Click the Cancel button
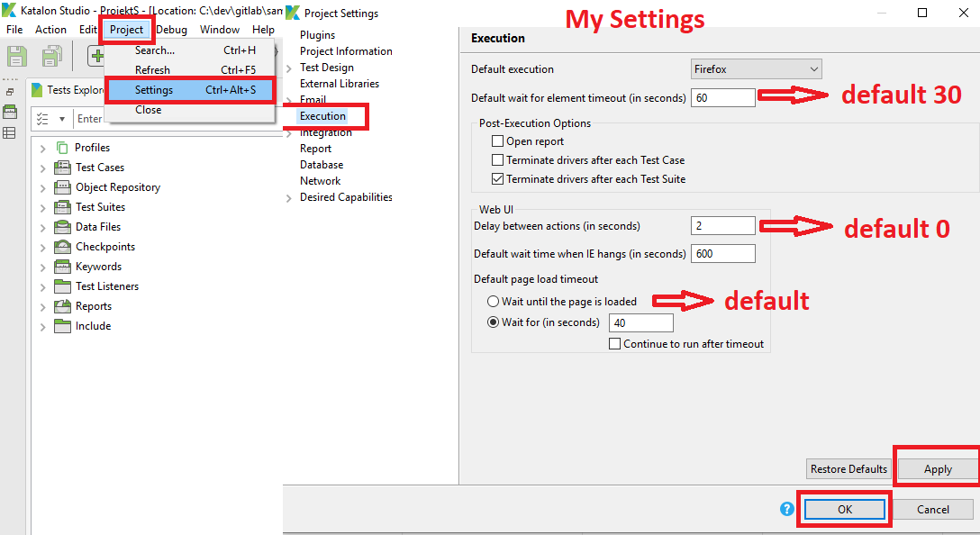Viewport: 980px width, 535px height. [x=932, y=510]
